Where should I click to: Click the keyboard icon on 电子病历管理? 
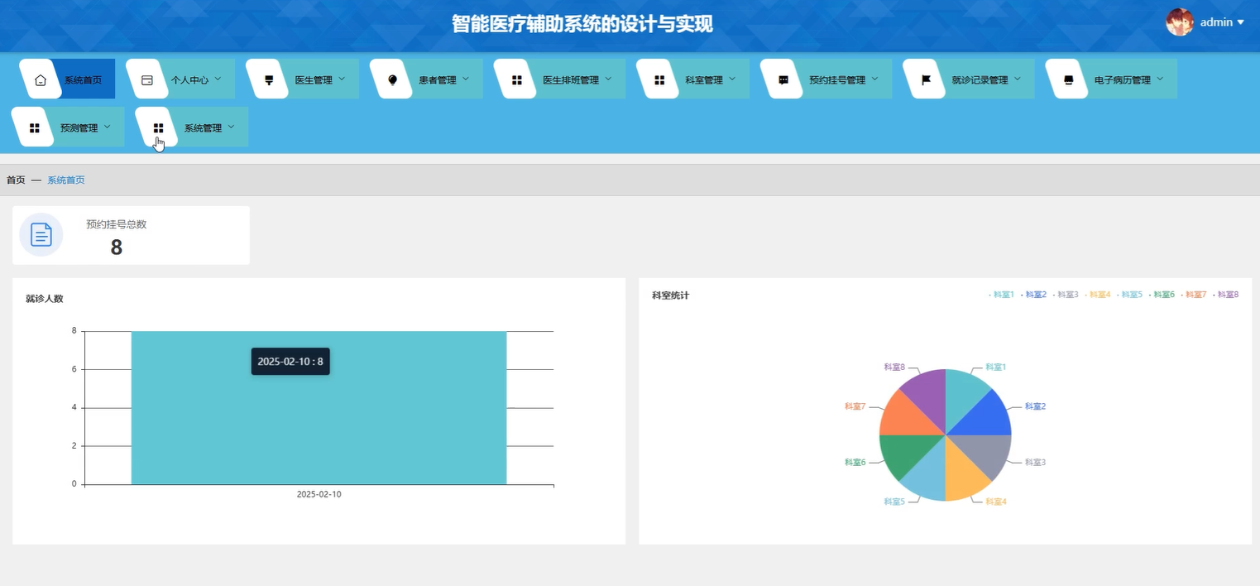pos(1066,78)
